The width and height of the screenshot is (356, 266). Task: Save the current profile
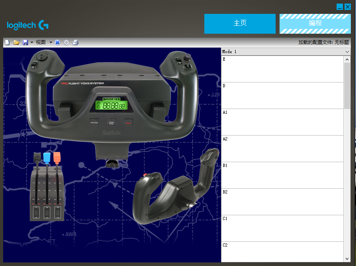tap(25, 42)
